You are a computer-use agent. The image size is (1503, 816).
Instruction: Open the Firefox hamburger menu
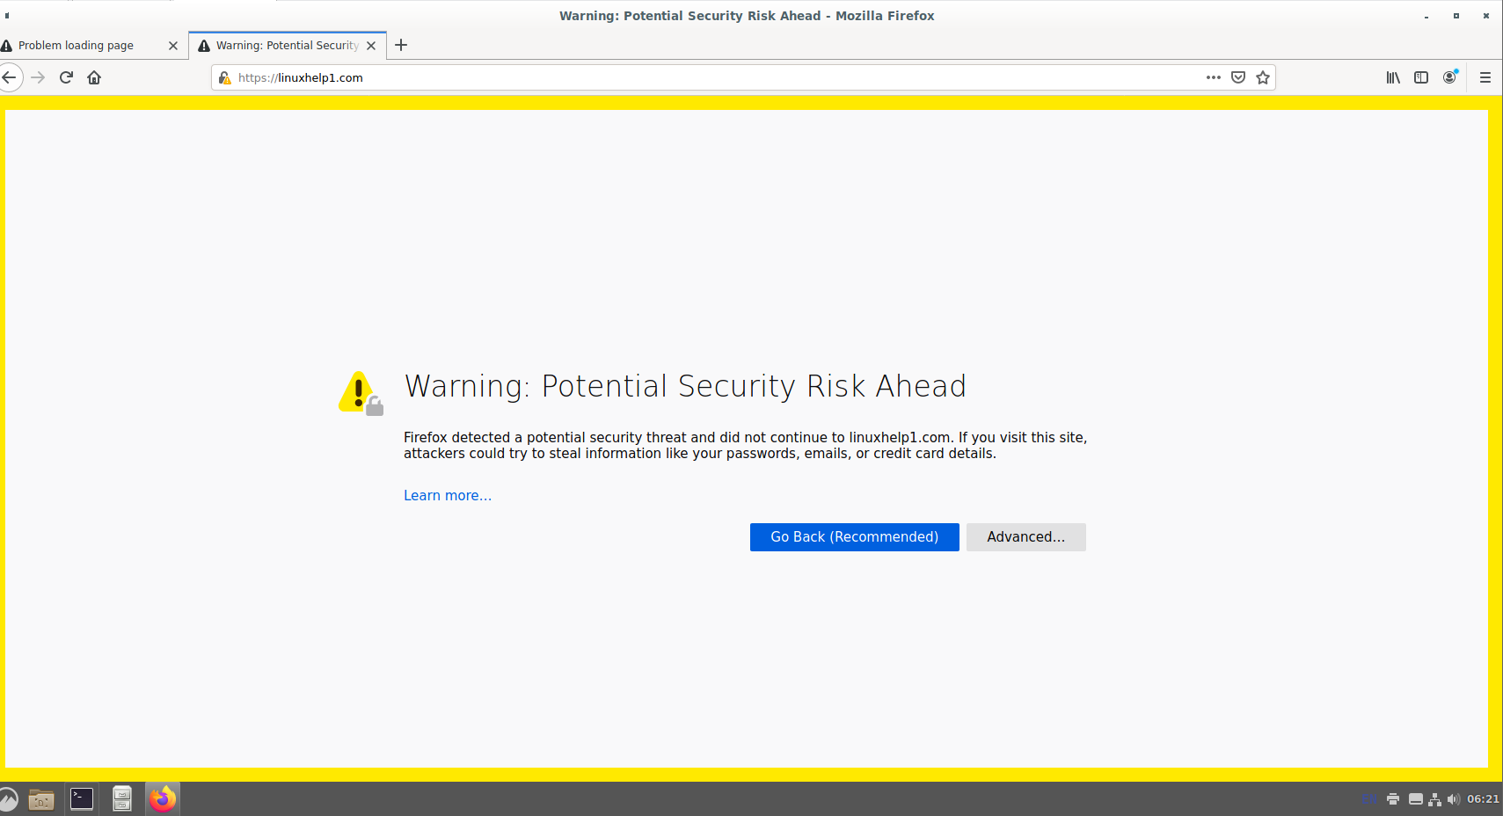[1485, 77]
